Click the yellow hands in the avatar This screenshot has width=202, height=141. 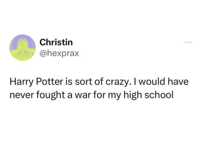23,50
